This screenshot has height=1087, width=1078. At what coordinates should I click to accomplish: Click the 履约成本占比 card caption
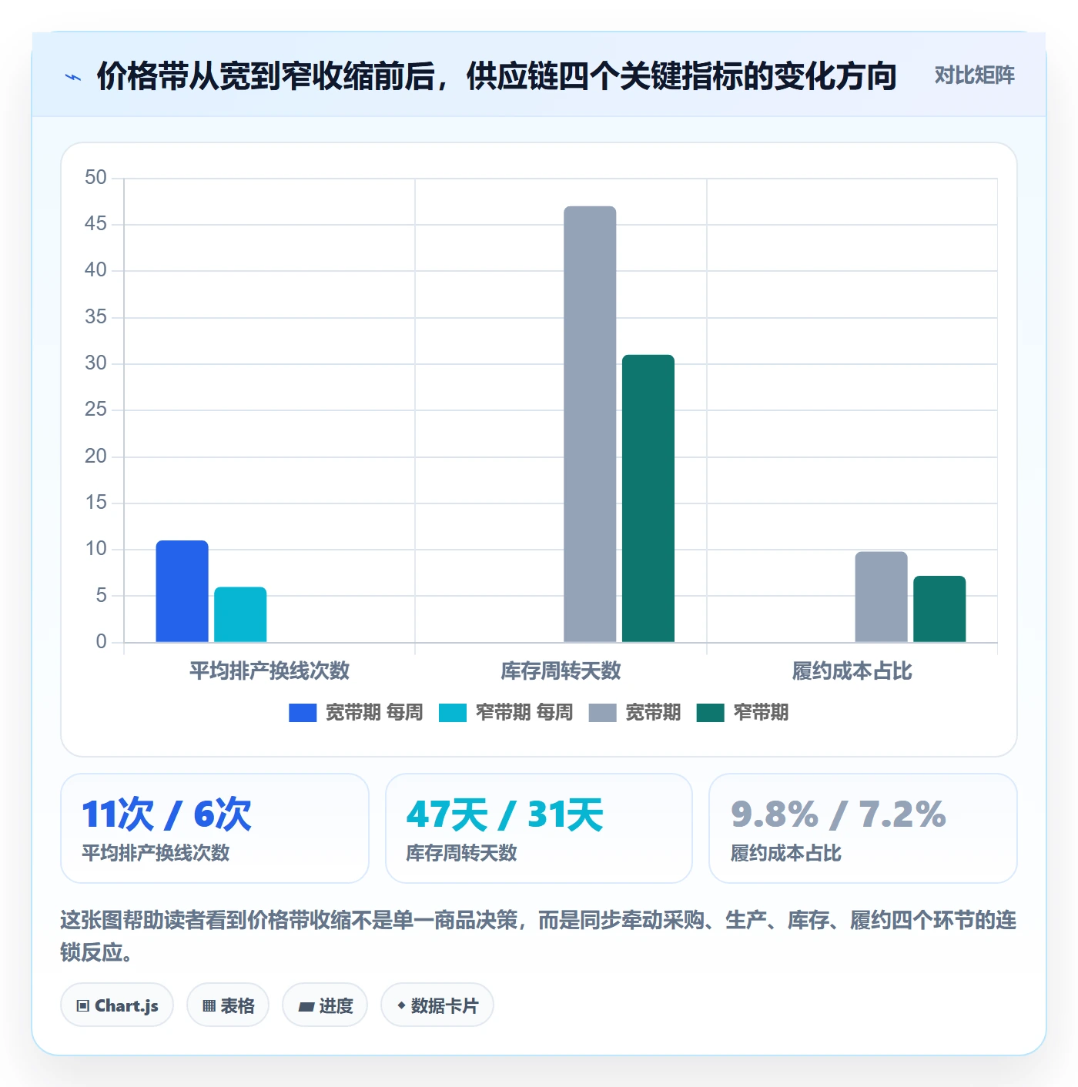786,853
